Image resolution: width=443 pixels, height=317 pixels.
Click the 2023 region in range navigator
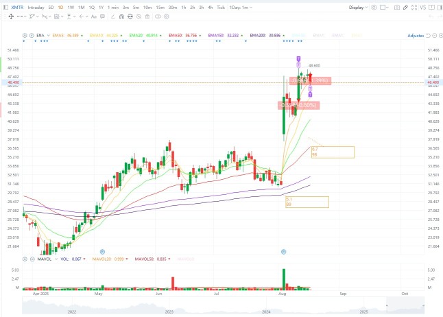[x=169, y=312]
